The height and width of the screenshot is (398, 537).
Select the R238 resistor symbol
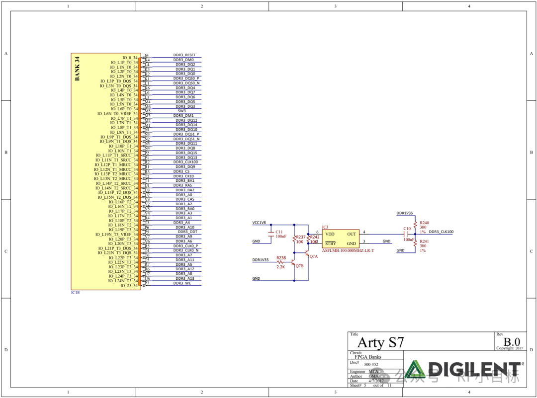[x=280, y=262]
